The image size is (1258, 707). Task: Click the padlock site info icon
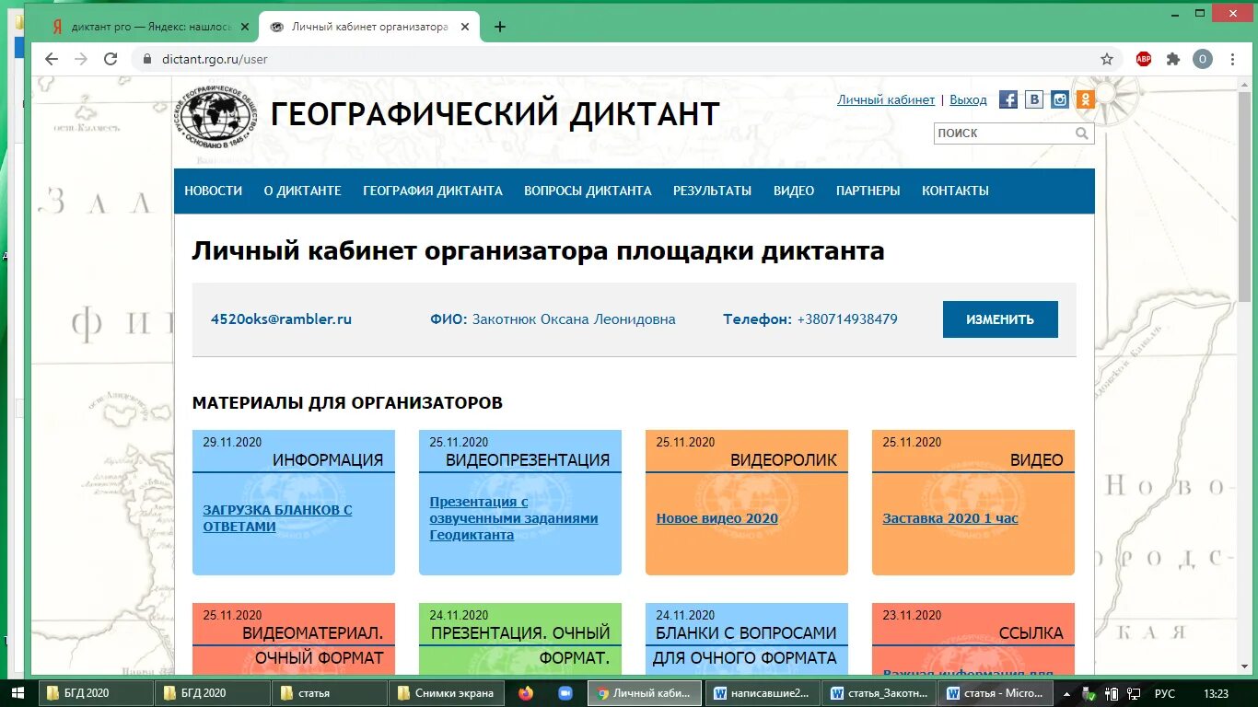pos(146,59)
